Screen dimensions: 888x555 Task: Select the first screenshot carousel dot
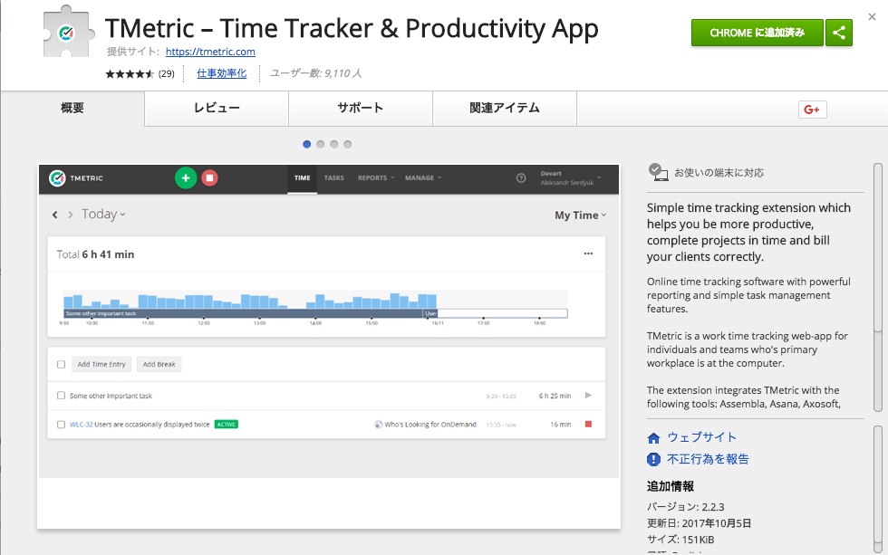point(307,144)
